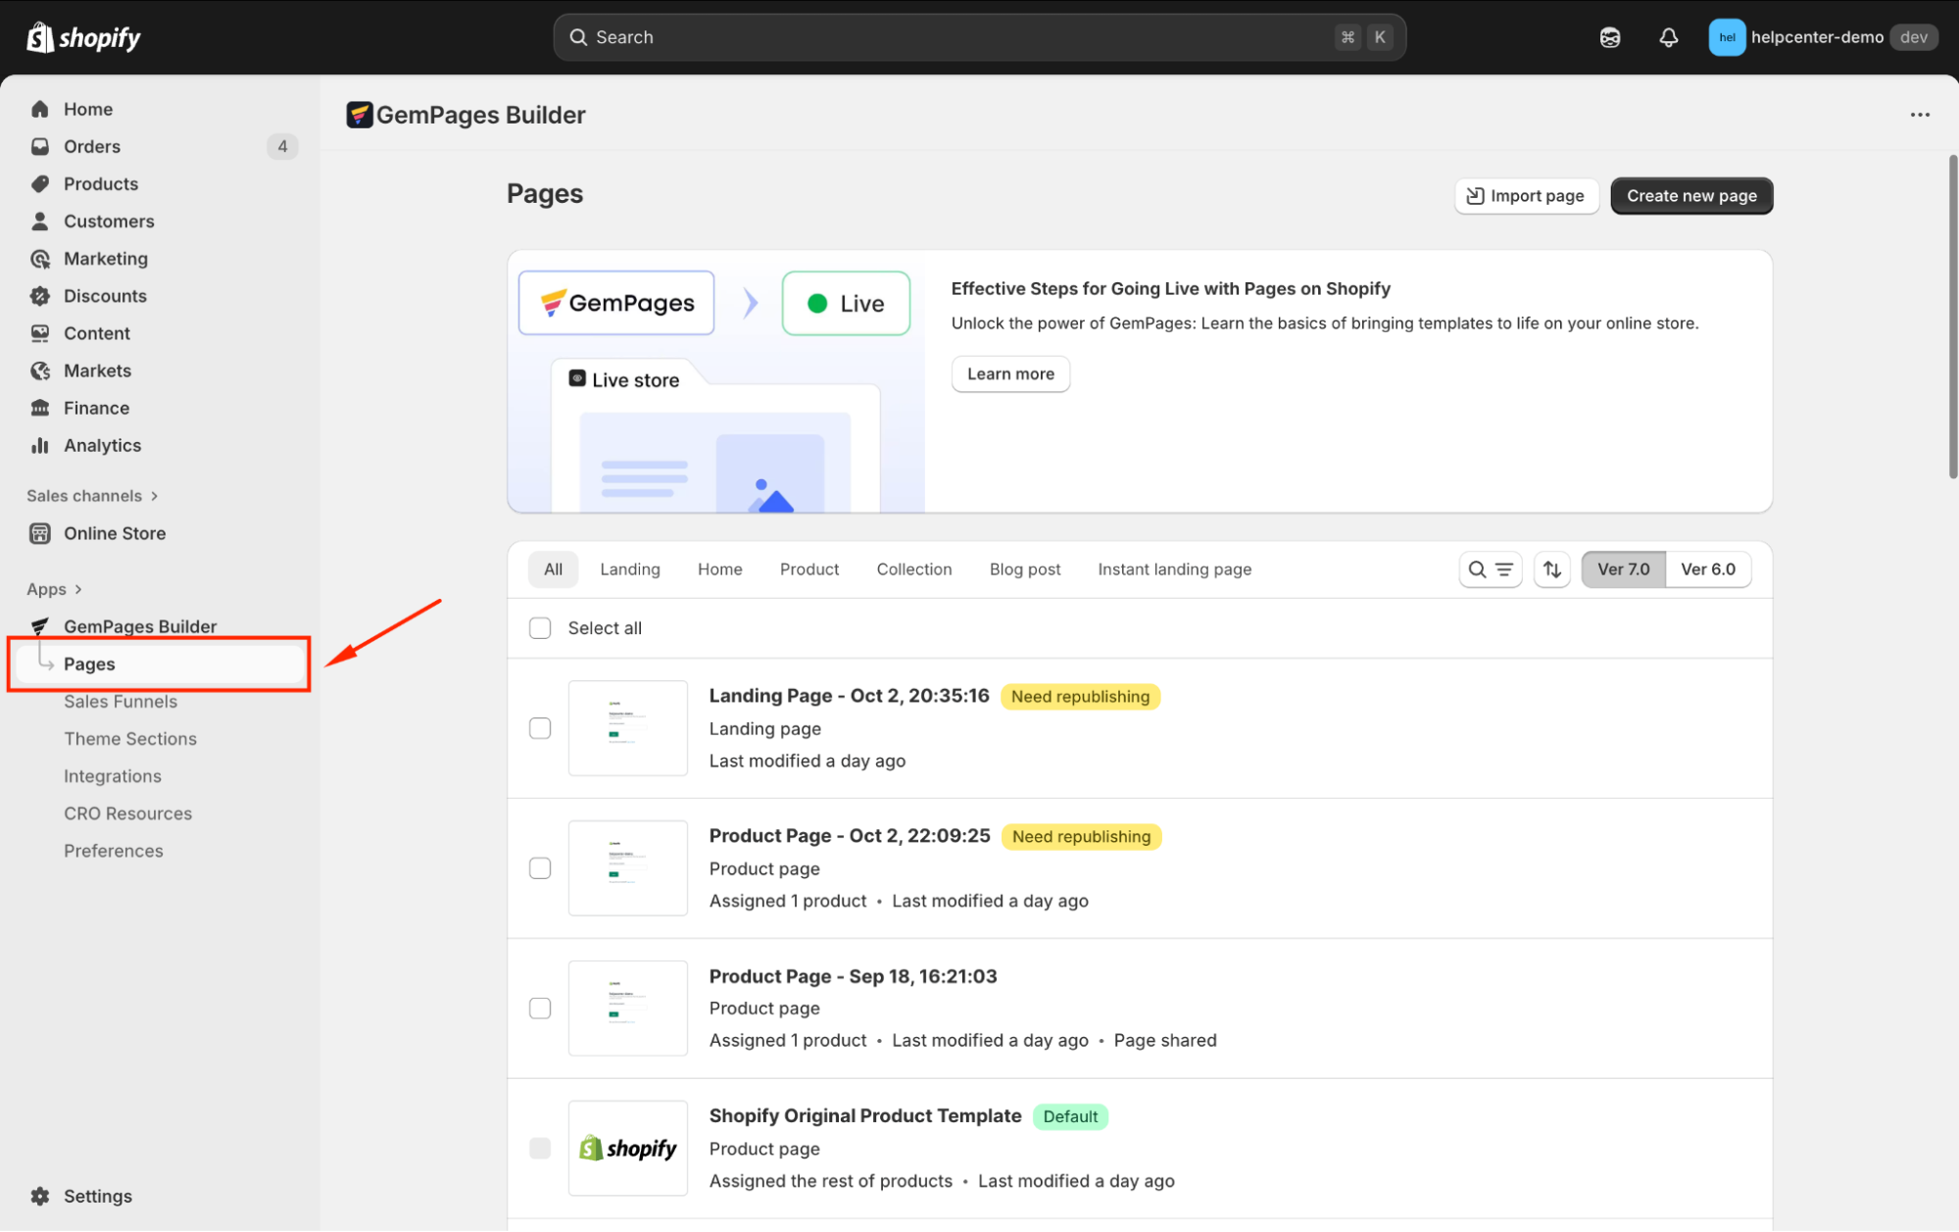The height and width of the screenshot is (1232, 1959).
Task: Open the Sidekick assistant icon
Action: [x=1610, y=37]
